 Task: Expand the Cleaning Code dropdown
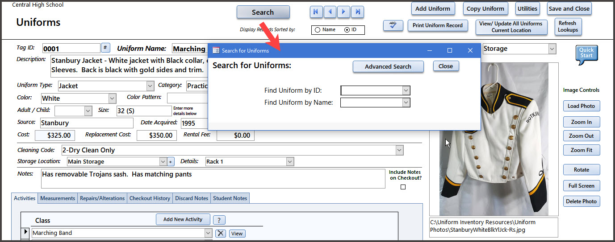click(399, 150)
